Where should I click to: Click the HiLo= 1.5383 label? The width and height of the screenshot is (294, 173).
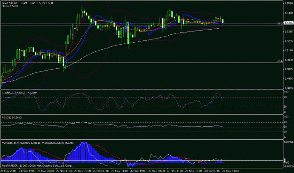tap(10, 6)
